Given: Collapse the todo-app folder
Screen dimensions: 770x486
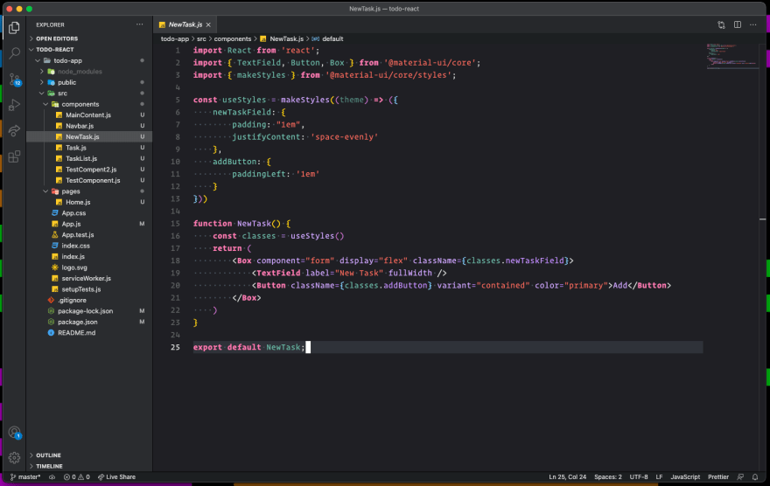Looking at the screenshot, I should tap(89, 60).
